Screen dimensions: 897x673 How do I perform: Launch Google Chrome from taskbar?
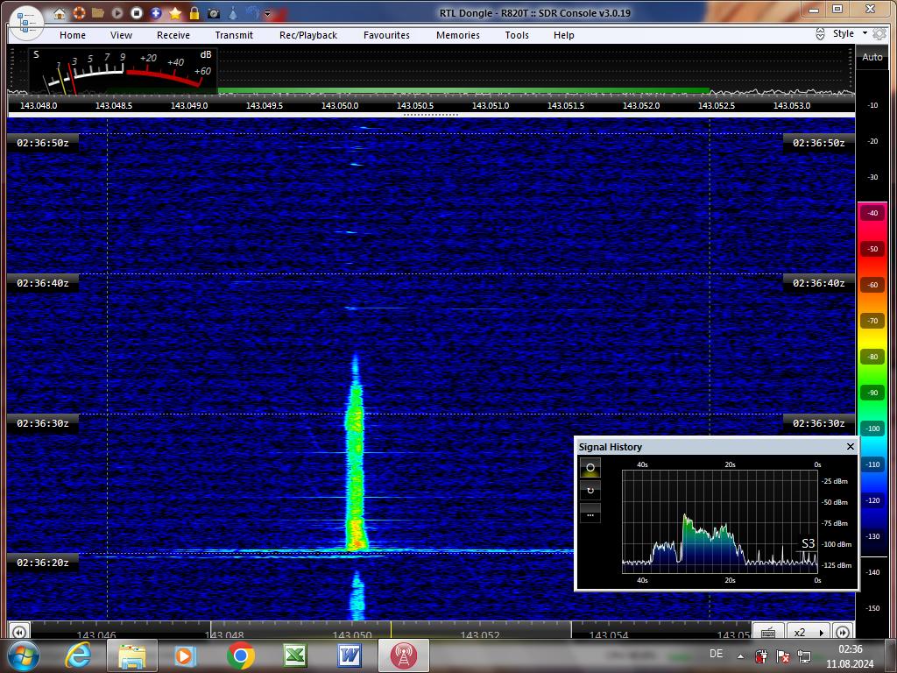(x=240, y=655)
